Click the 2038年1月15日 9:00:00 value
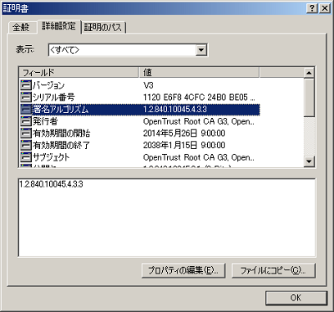The height and width of the screenshot is (312, 334). (184, 146)
